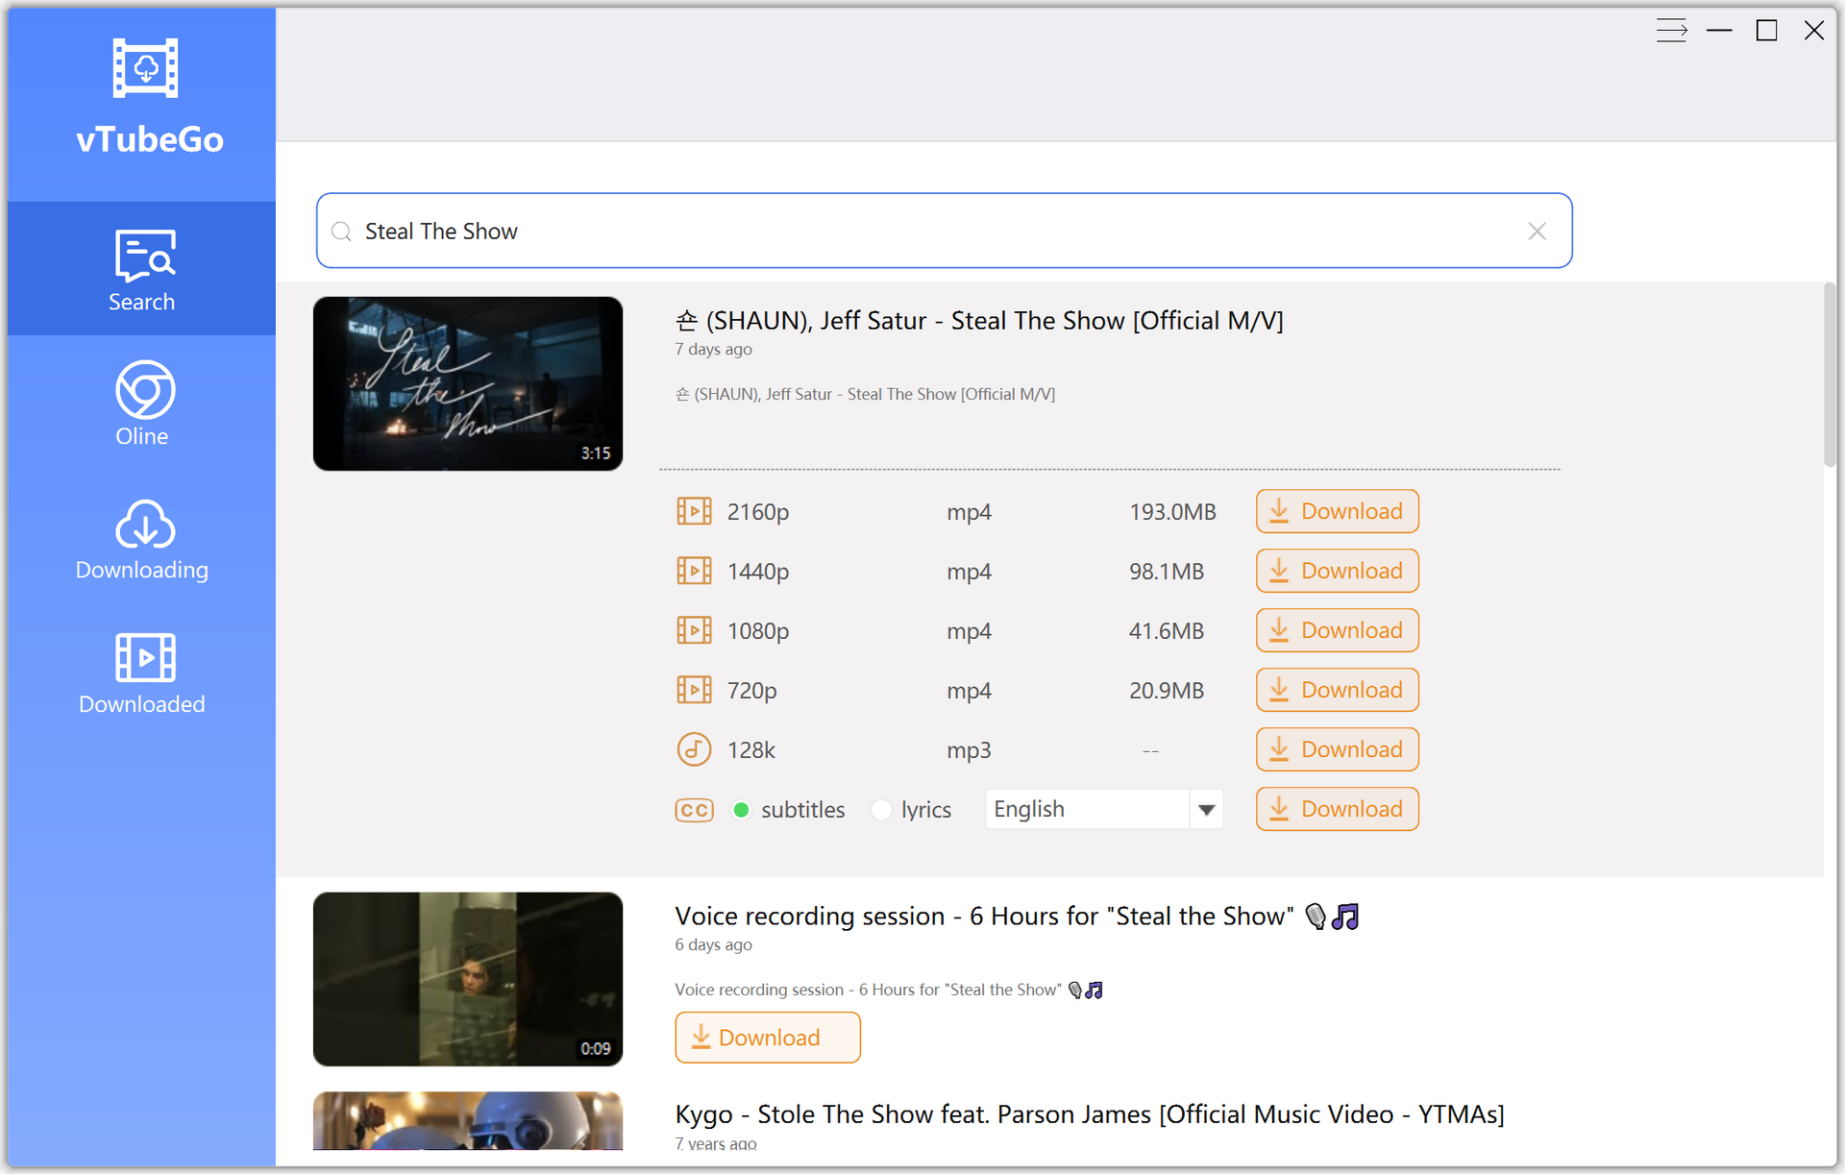Click the magnifier icon in the search bar
The height and width of the screenshot is (1174, 1845).
341,231
